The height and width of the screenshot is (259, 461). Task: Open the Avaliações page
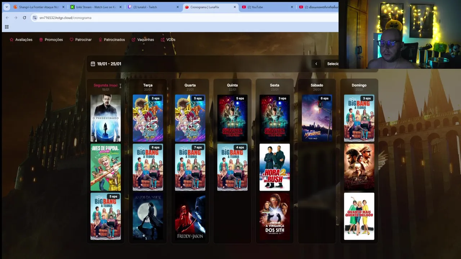21,40
